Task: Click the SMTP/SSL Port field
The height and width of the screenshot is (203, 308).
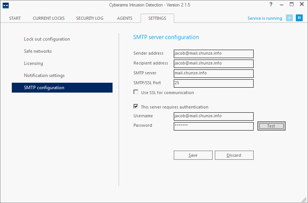Action: pyautogui.click(x=214, y=83)
